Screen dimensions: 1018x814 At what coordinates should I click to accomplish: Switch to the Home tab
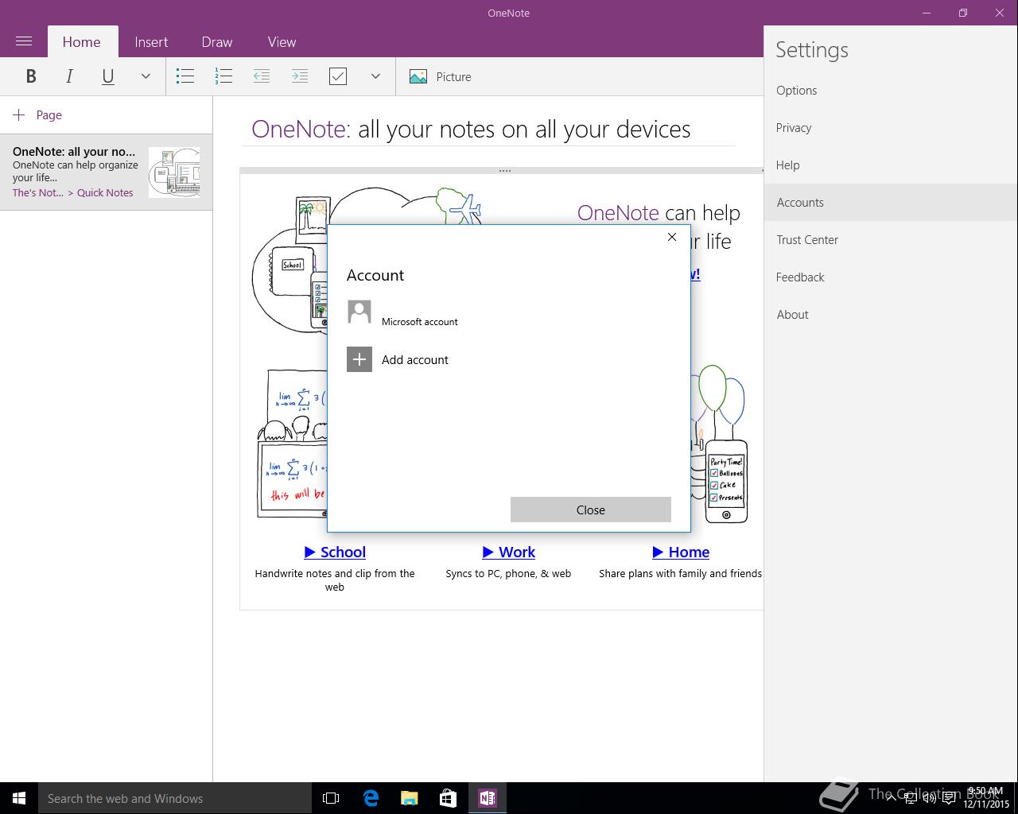[82, 42]
